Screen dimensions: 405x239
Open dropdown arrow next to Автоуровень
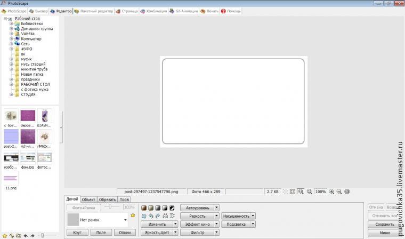coord(217,208)
